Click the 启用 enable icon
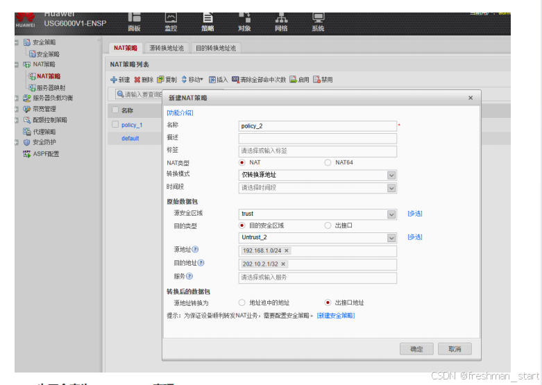The image size is (542, 385). (x=293, y=80)
